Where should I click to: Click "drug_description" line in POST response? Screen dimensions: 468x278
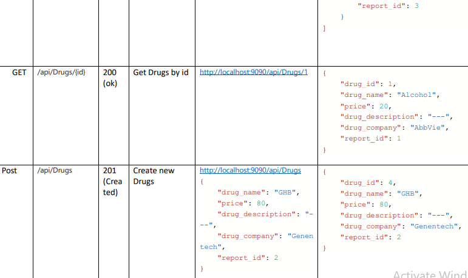[x=396, y=216]
